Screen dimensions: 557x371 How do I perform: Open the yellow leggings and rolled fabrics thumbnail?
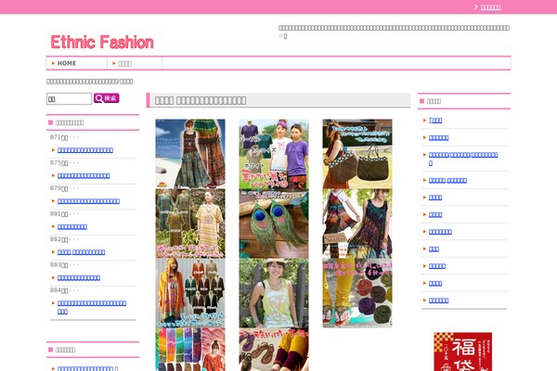pyautogui.click(x=357, y=293)
